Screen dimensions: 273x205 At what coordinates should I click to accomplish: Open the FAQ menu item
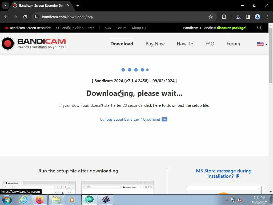point(210,44)
